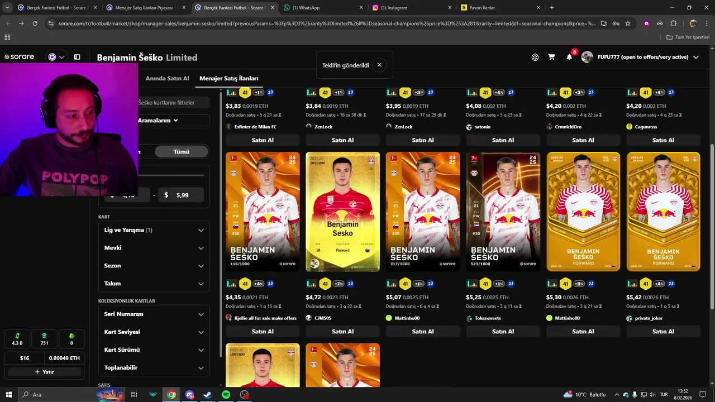Viewport: 715px width, 402px height.
Task: Click the Yatır deposit button
Action: pyautogui.click(x=44, y=372)
